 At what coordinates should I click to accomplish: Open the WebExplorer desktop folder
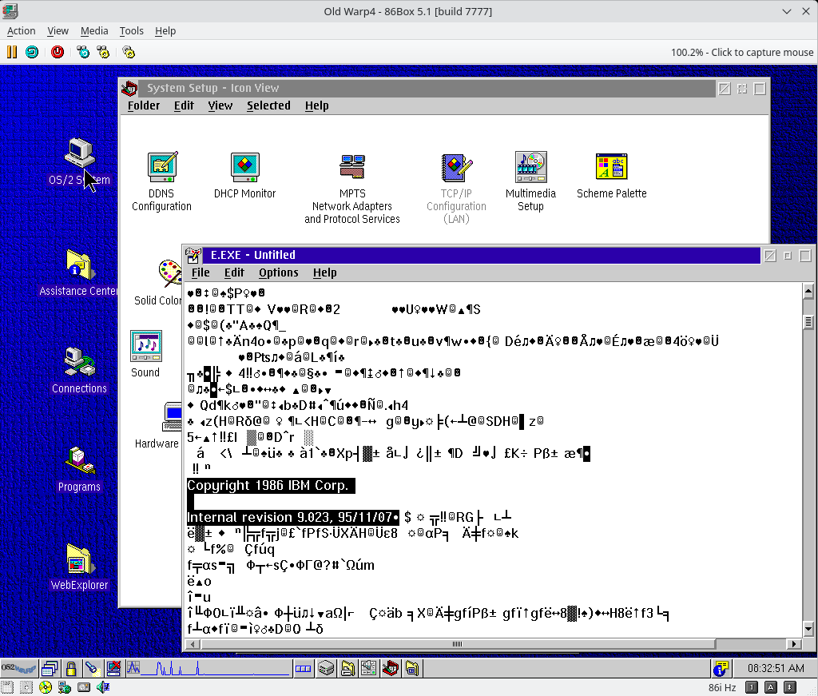tap(78, 560)
